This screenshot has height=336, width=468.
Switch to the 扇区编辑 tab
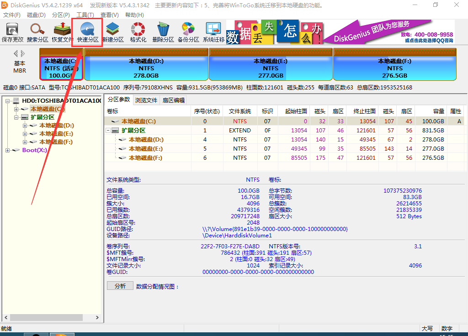coord(173,100)
